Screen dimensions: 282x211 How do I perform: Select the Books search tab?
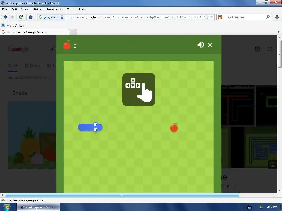point(32,65)
